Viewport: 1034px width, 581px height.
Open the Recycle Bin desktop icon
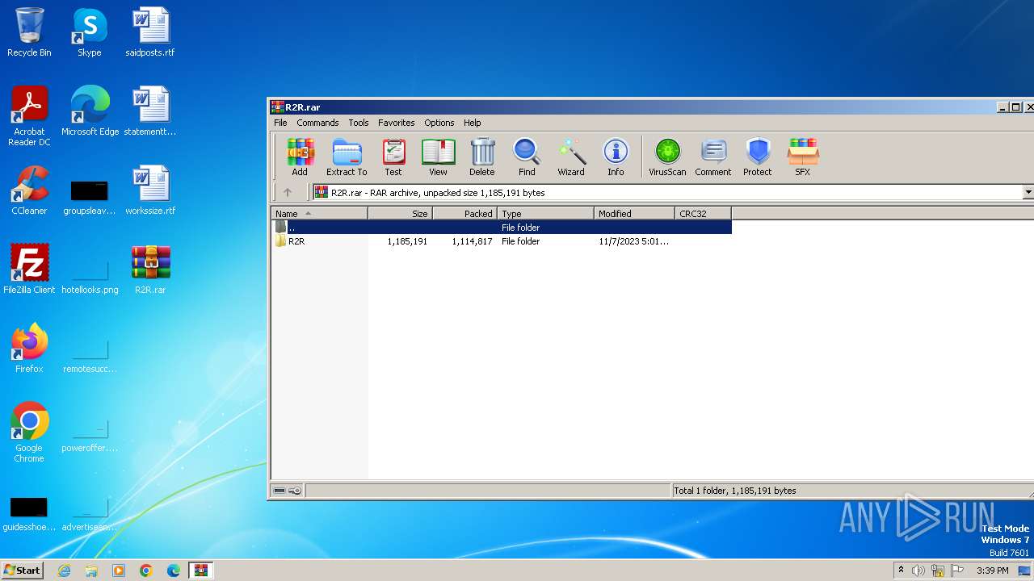(x=29, y=33)
